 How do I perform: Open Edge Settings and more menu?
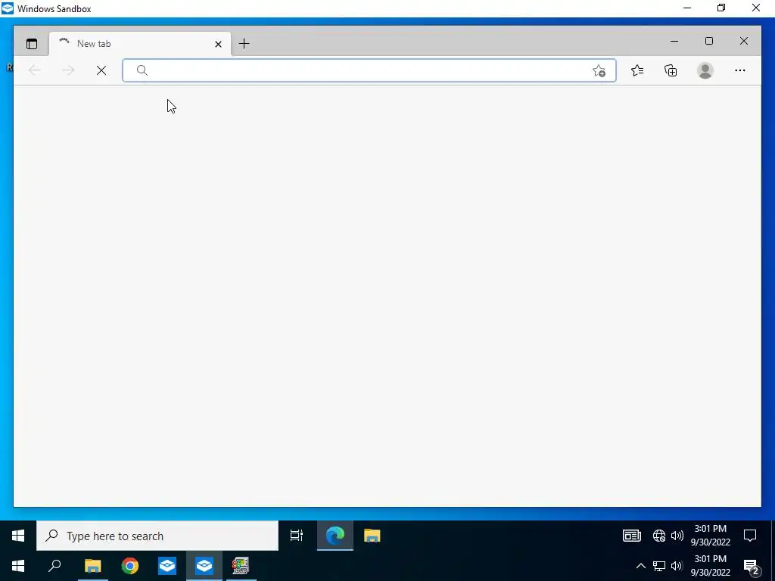point(740,70)
